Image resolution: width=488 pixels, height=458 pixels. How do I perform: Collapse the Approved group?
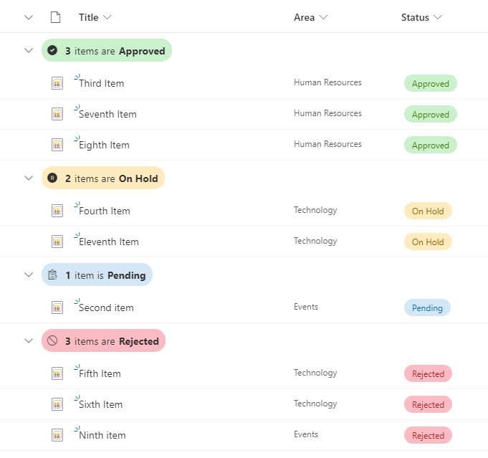coord(29,50)
